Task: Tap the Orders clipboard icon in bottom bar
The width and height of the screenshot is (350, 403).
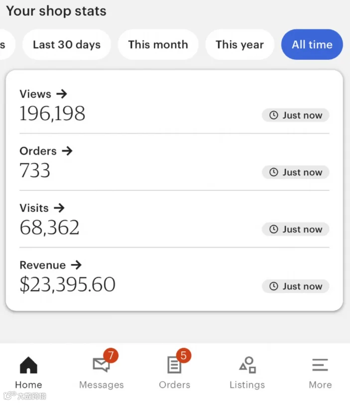Action: tap(174, 365)
